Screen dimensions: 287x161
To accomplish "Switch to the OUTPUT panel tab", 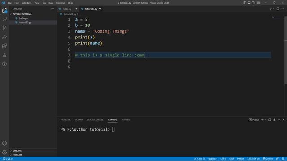I will tap(79, 120).
